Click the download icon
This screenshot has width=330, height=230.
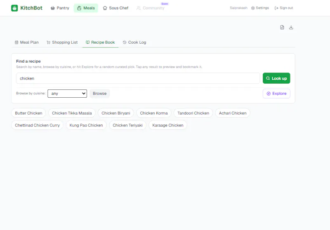291,27
